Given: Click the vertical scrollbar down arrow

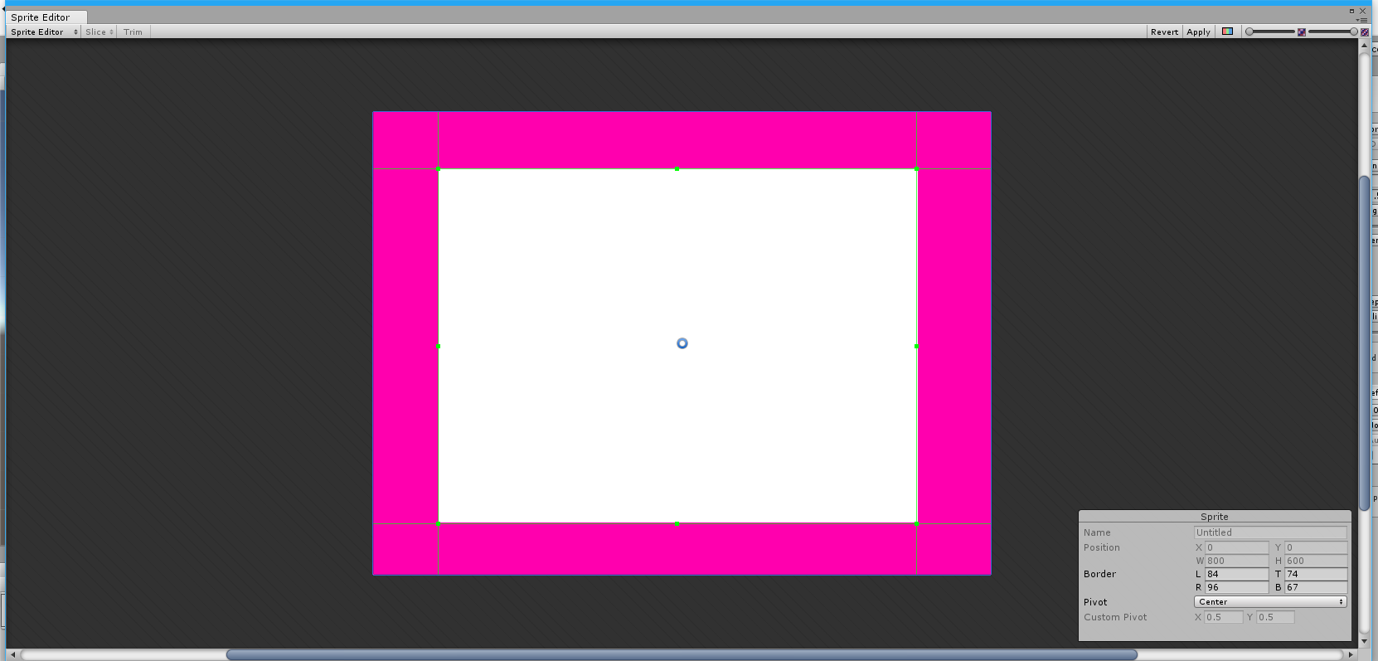Looking at the screenshot, I should [1364, 641].
